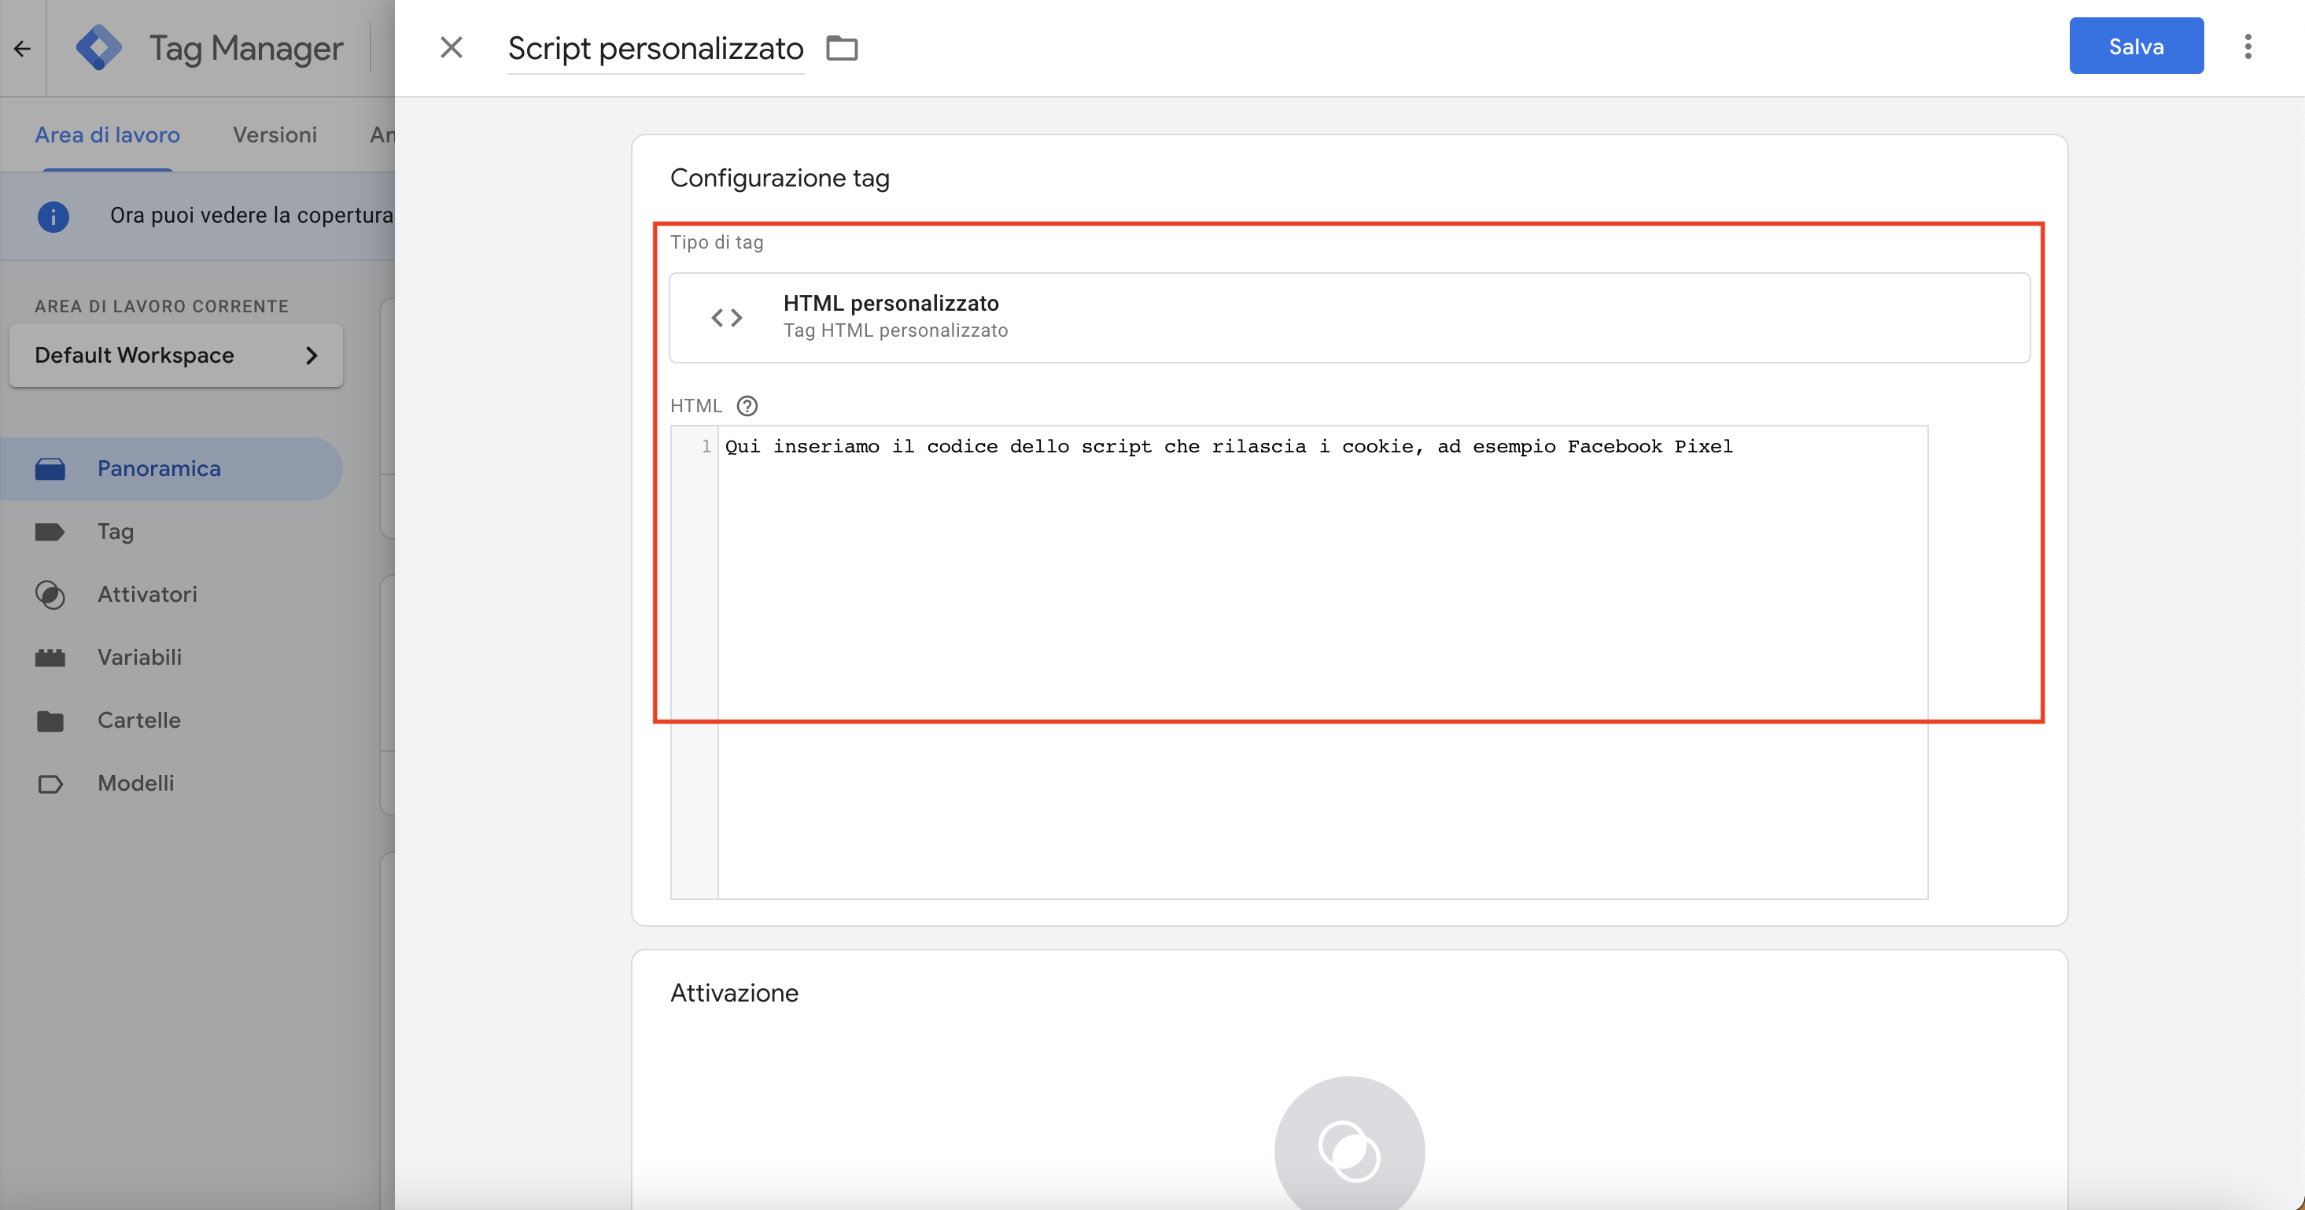Switch to the Area di lavoro tab
This screenshot has height=1210, width=2305.
107,135
